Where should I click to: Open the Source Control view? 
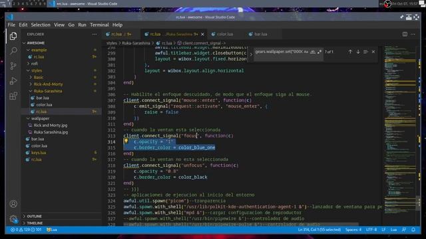13,66
